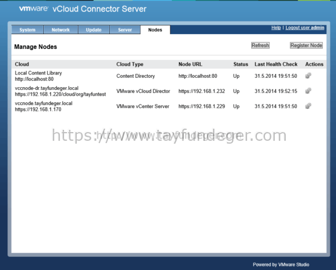Click Logout user admin link

pos(305,28)
